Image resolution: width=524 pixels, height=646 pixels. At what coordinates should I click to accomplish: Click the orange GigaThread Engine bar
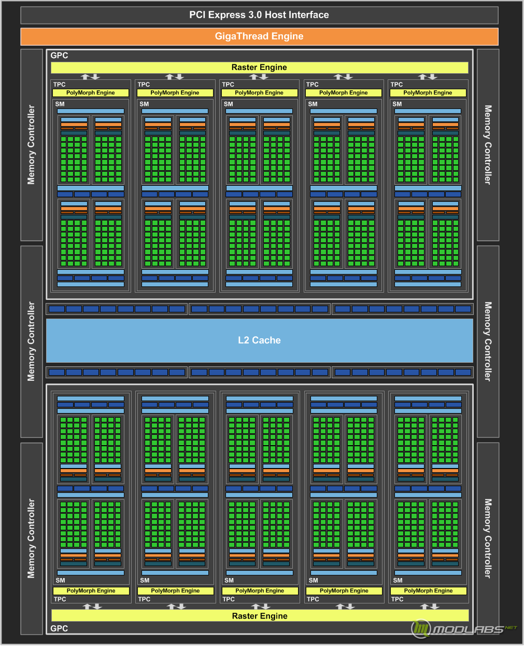point(259,36)
